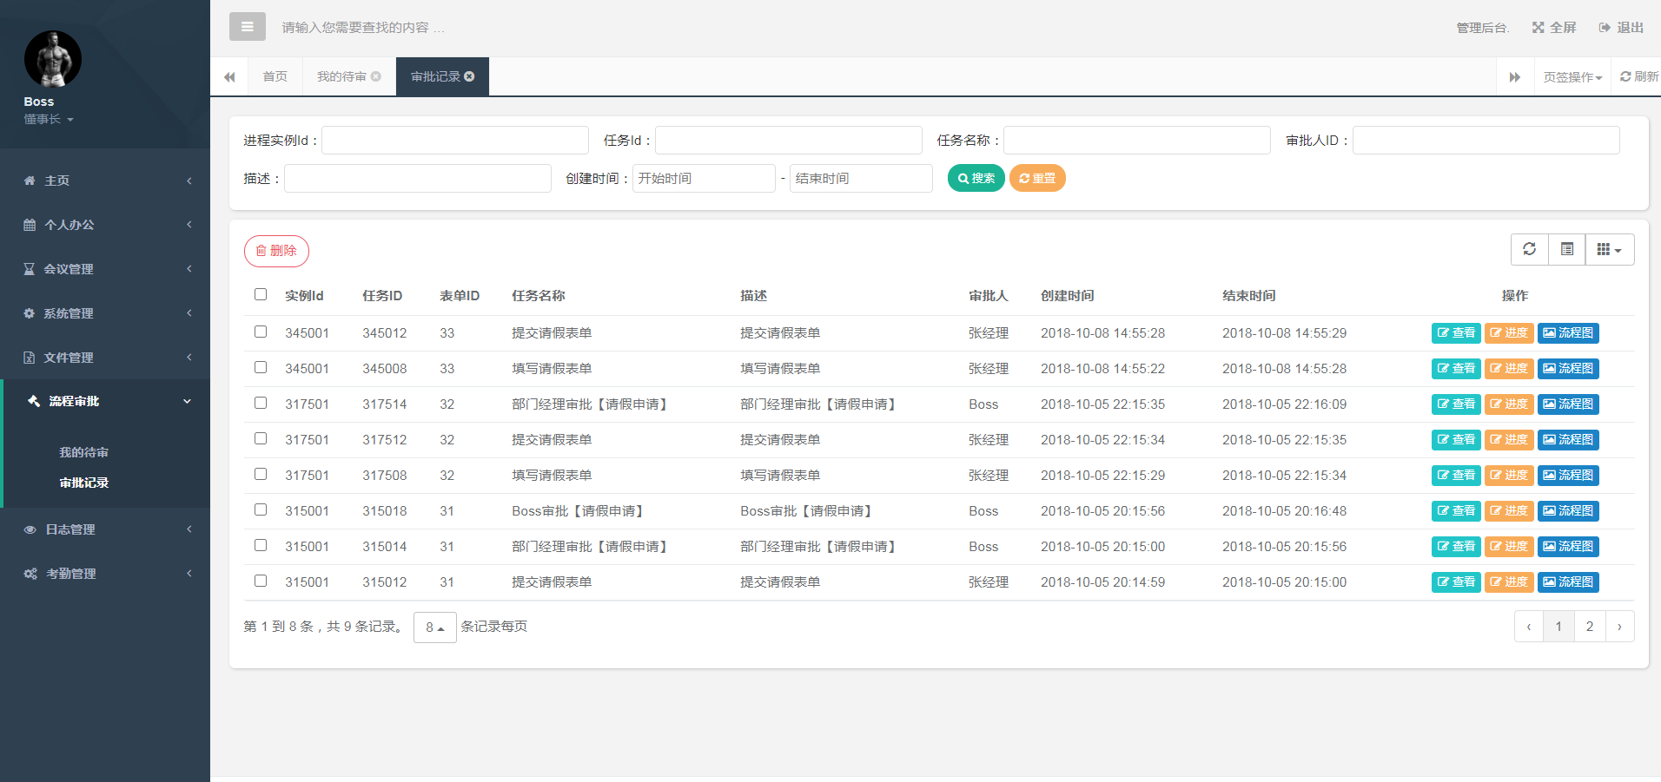This screenshot has height=782, width=1661.
Task: Click the previous page arrow
Action: click(1529, 627)
